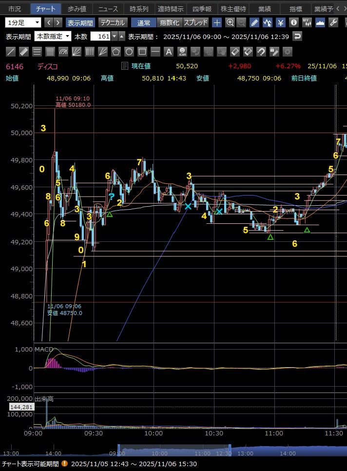The width and height of the screenshot is (347, 471).
Task: Click the テクニカル button
Action: 113,22
